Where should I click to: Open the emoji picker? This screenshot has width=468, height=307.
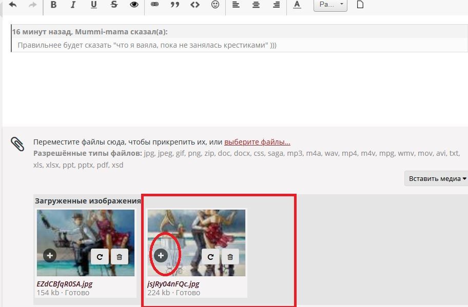(215, 5)
